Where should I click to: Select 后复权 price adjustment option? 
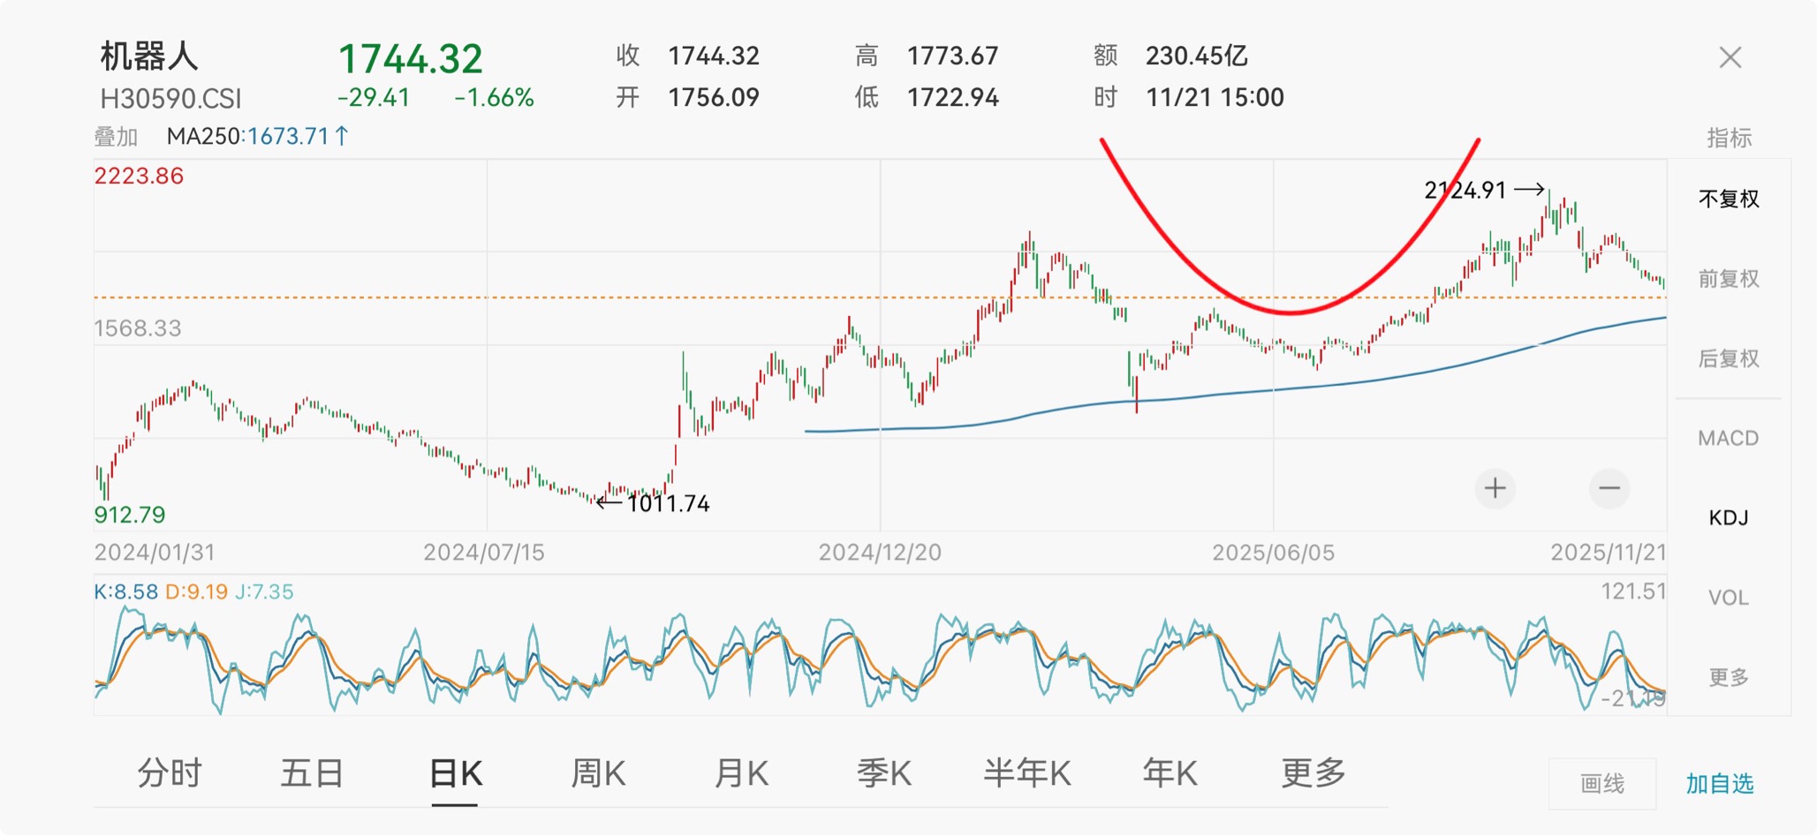click(1729, 358)
